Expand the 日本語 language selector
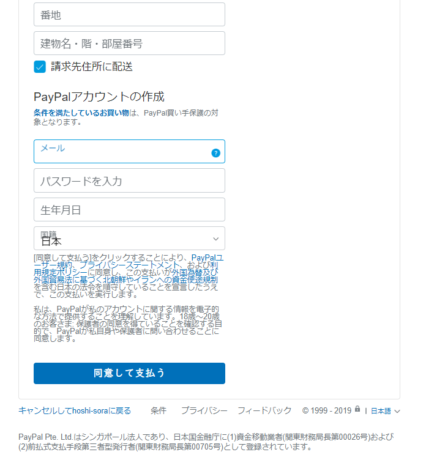 [386, 411]
